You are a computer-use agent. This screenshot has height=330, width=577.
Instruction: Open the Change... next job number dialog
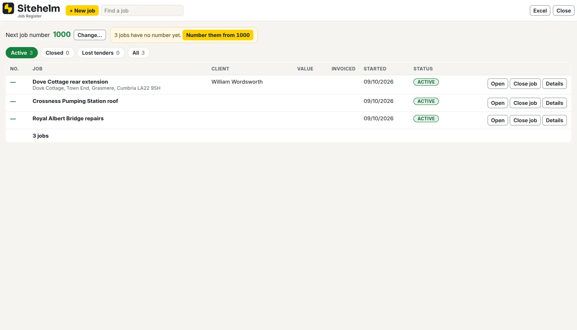(90, 35)
